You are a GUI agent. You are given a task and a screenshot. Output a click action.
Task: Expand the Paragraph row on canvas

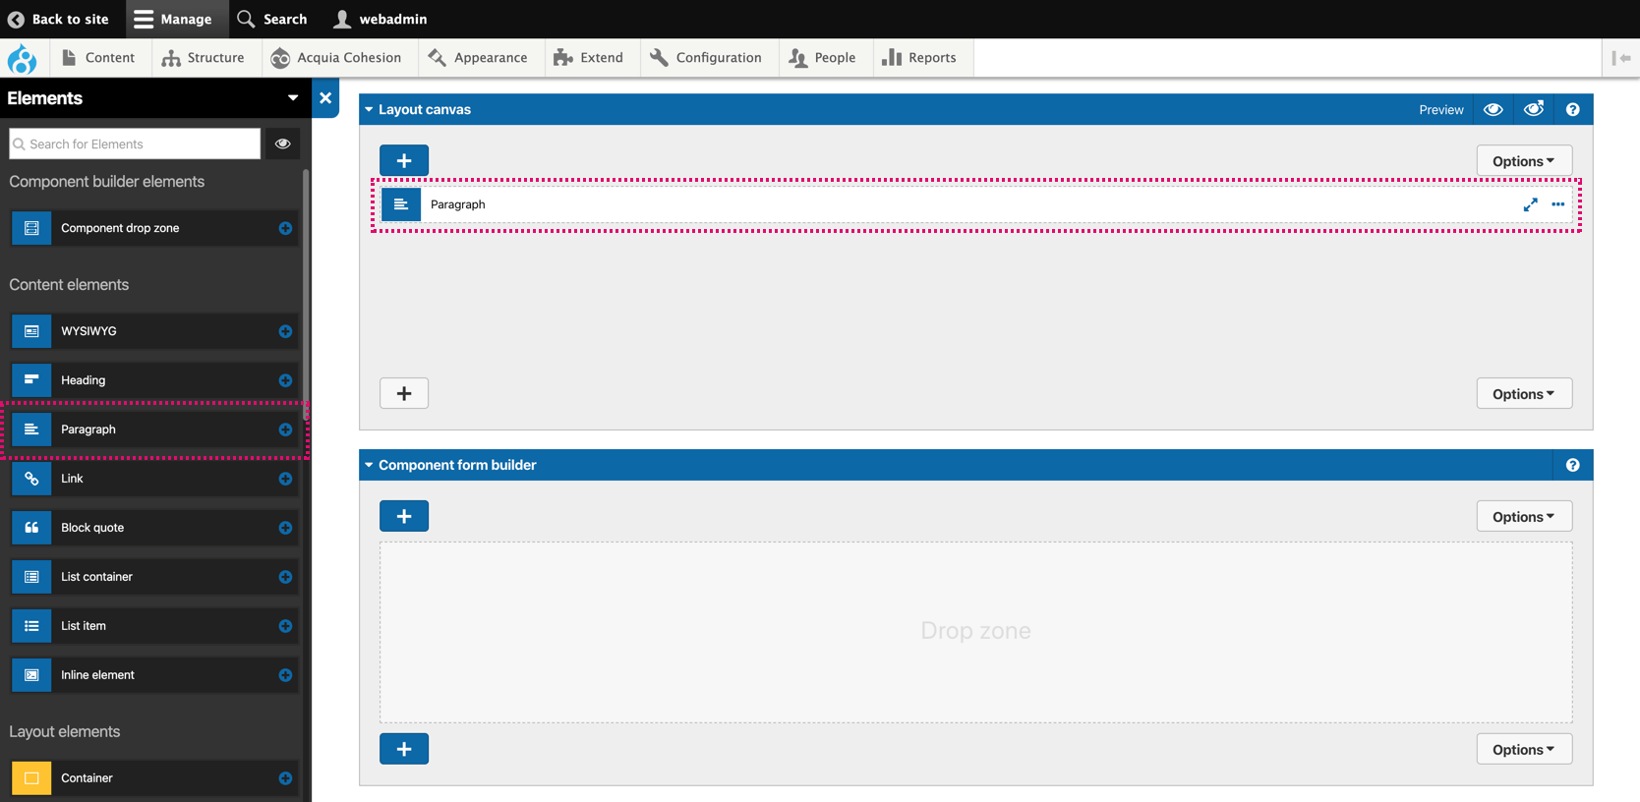point(1530,204)
